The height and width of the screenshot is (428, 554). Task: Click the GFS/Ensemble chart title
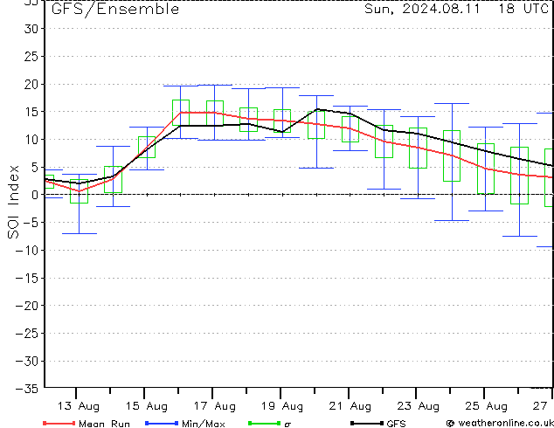[x=115, y=10]
